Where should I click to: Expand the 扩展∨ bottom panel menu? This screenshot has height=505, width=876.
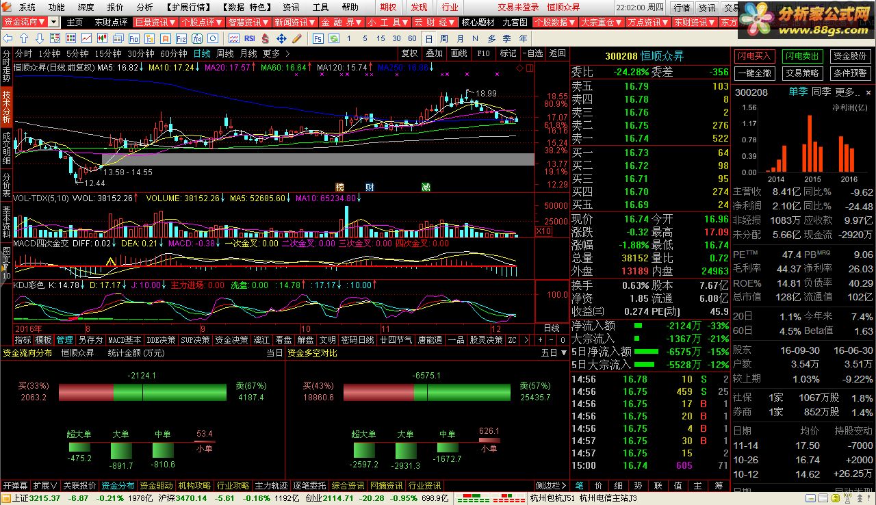tap(46, 485)
